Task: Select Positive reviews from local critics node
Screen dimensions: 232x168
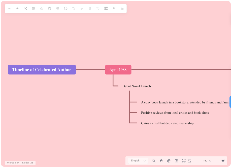Action: pos(175,113)
